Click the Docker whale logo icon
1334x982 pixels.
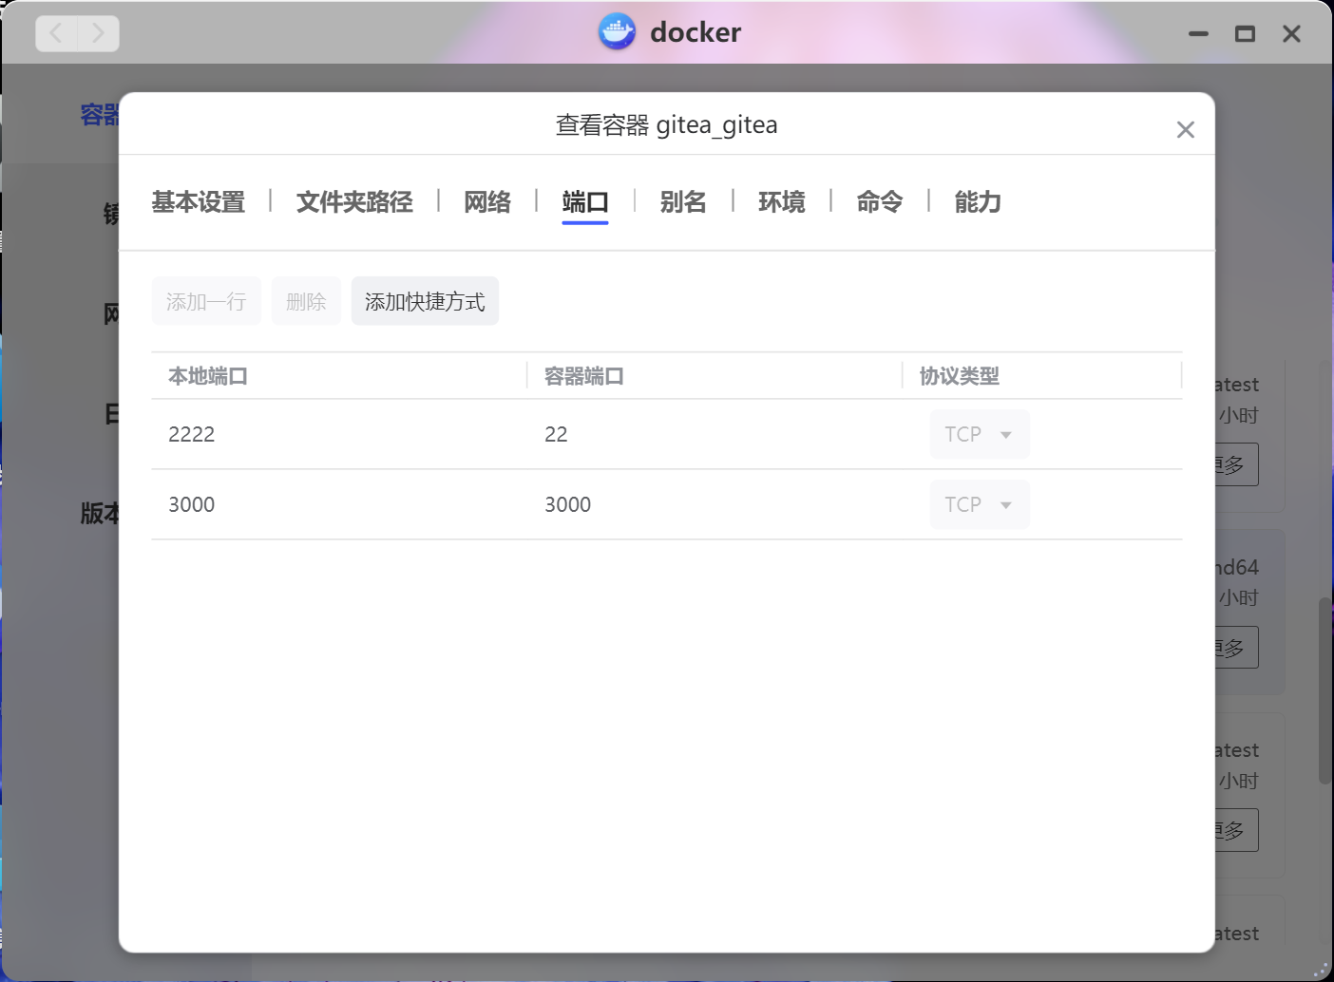coord(617,32)
